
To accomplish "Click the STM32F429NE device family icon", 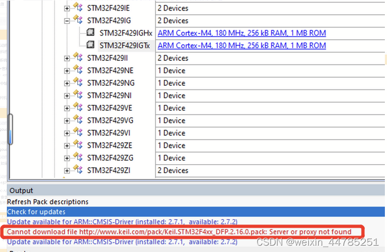I will click(78, 69).
